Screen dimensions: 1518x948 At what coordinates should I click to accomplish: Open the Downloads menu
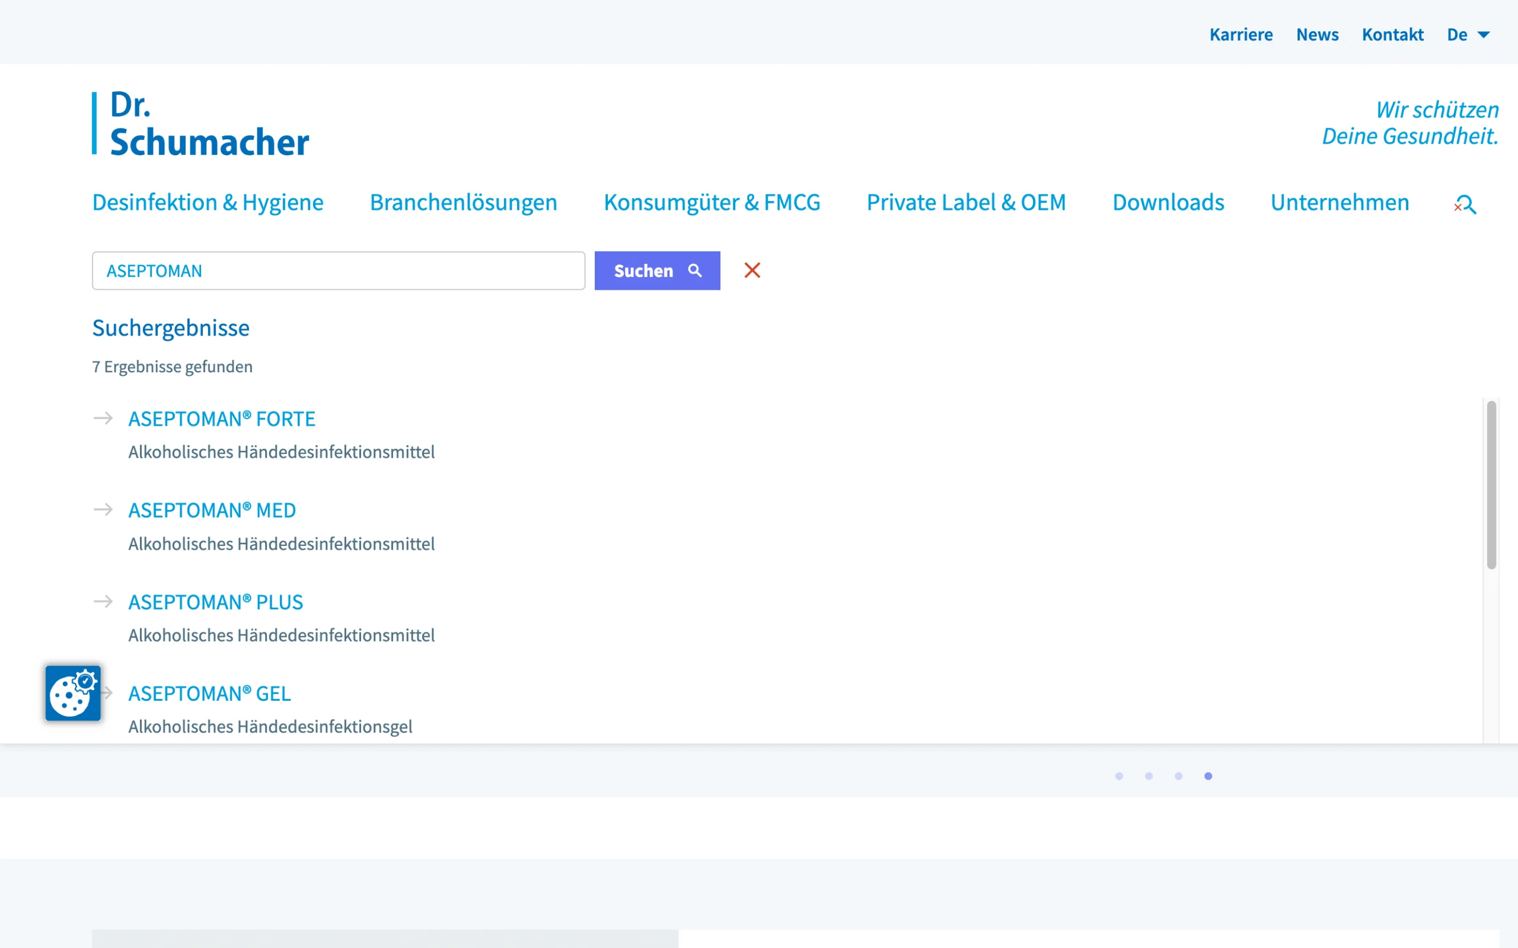pos(1168,203)
